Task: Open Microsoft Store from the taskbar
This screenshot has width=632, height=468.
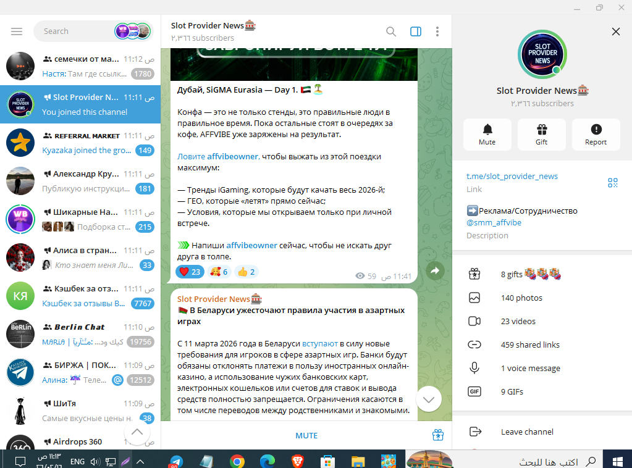Action: pyautogui.click(x=327, y=462)
